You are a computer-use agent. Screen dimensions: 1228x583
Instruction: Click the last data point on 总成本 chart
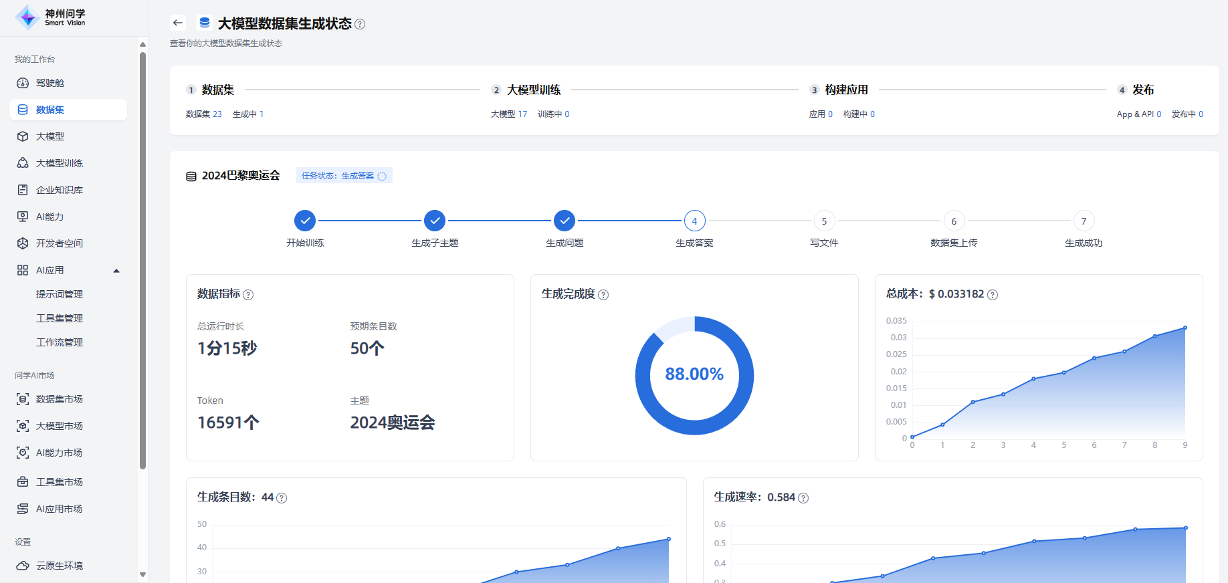[1185, 328]
